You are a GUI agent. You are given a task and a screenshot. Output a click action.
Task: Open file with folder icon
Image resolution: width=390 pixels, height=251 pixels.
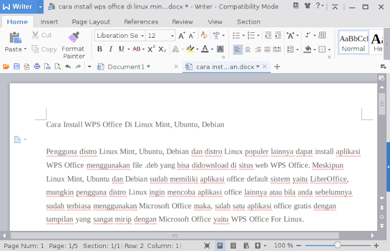(6, 66)
